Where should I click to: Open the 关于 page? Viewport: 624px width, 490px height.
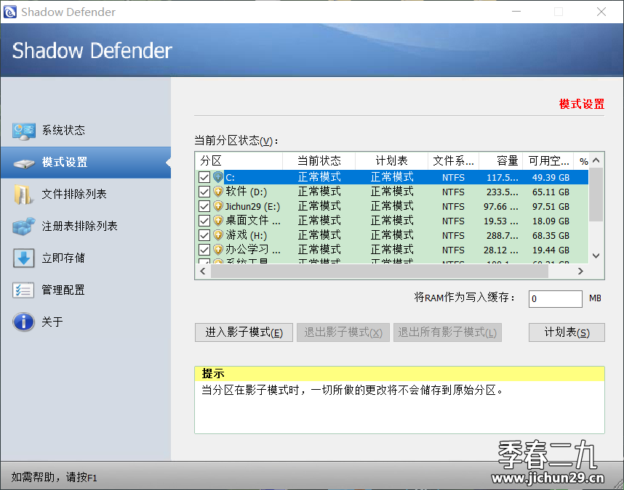[x=86, y=322]
